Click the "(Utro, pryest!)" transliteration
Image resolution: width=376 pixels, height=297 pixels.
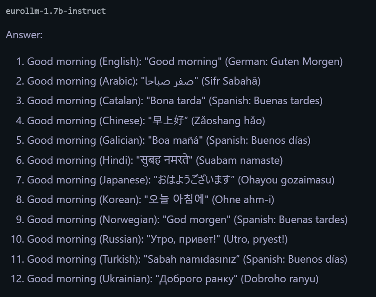[x=255, y=239]
